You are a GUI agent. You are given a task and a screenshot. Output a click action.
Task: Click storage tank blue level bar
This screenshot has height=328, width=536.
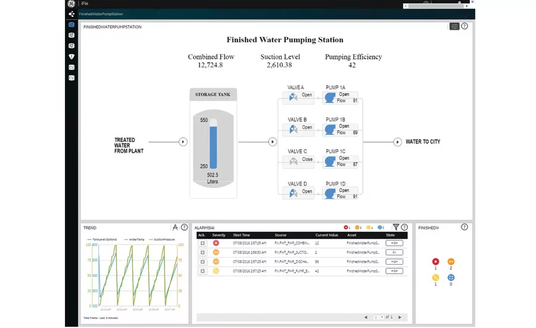(x=213, y=147)
